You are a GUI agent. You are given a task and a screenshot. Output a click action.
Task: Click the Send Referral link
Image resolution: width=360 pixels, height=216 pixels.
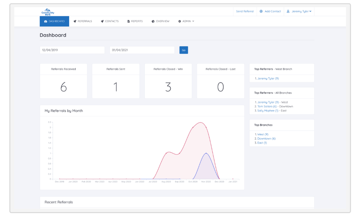(245, 11)
